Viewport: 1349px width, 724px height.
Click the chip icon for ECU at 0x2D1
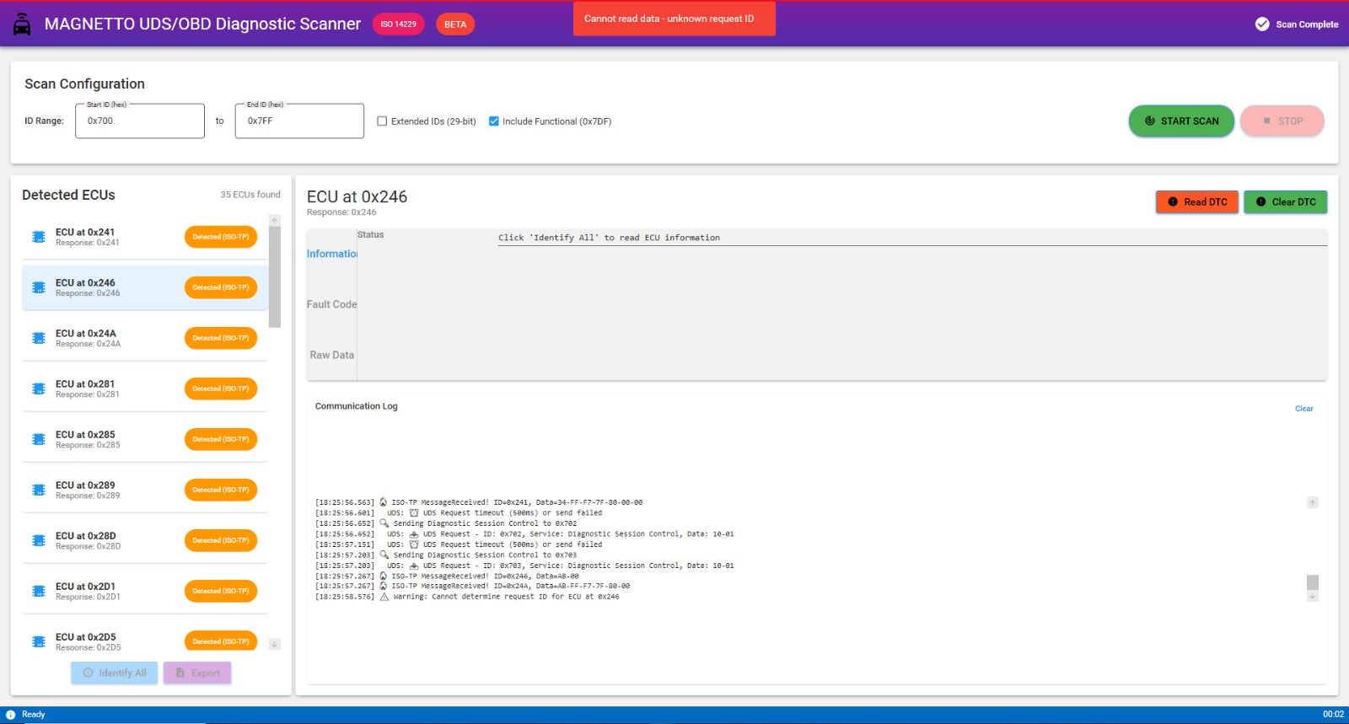[39, 591]
